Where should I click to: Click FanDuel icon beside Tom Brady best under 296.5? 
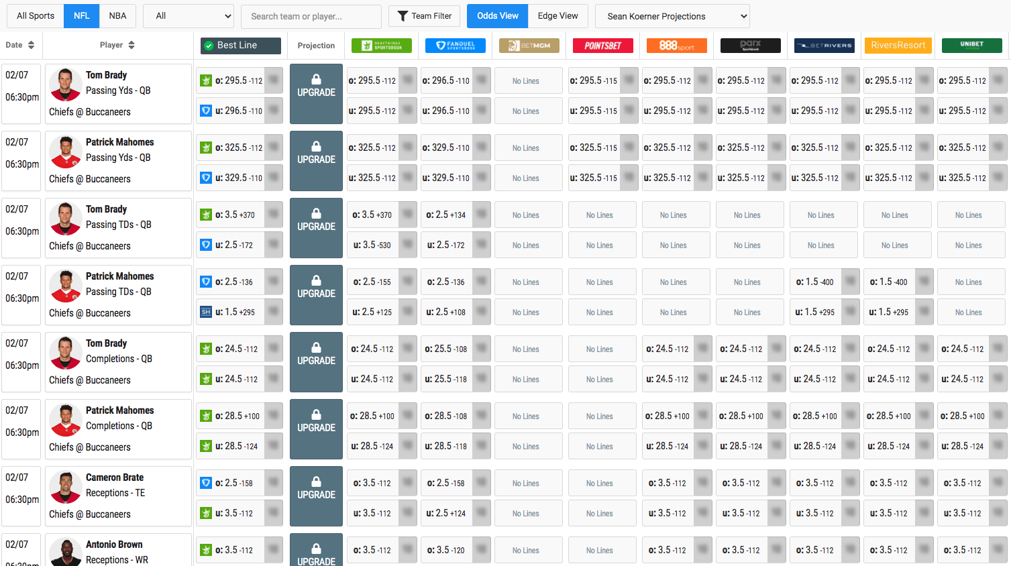[207, 111]
